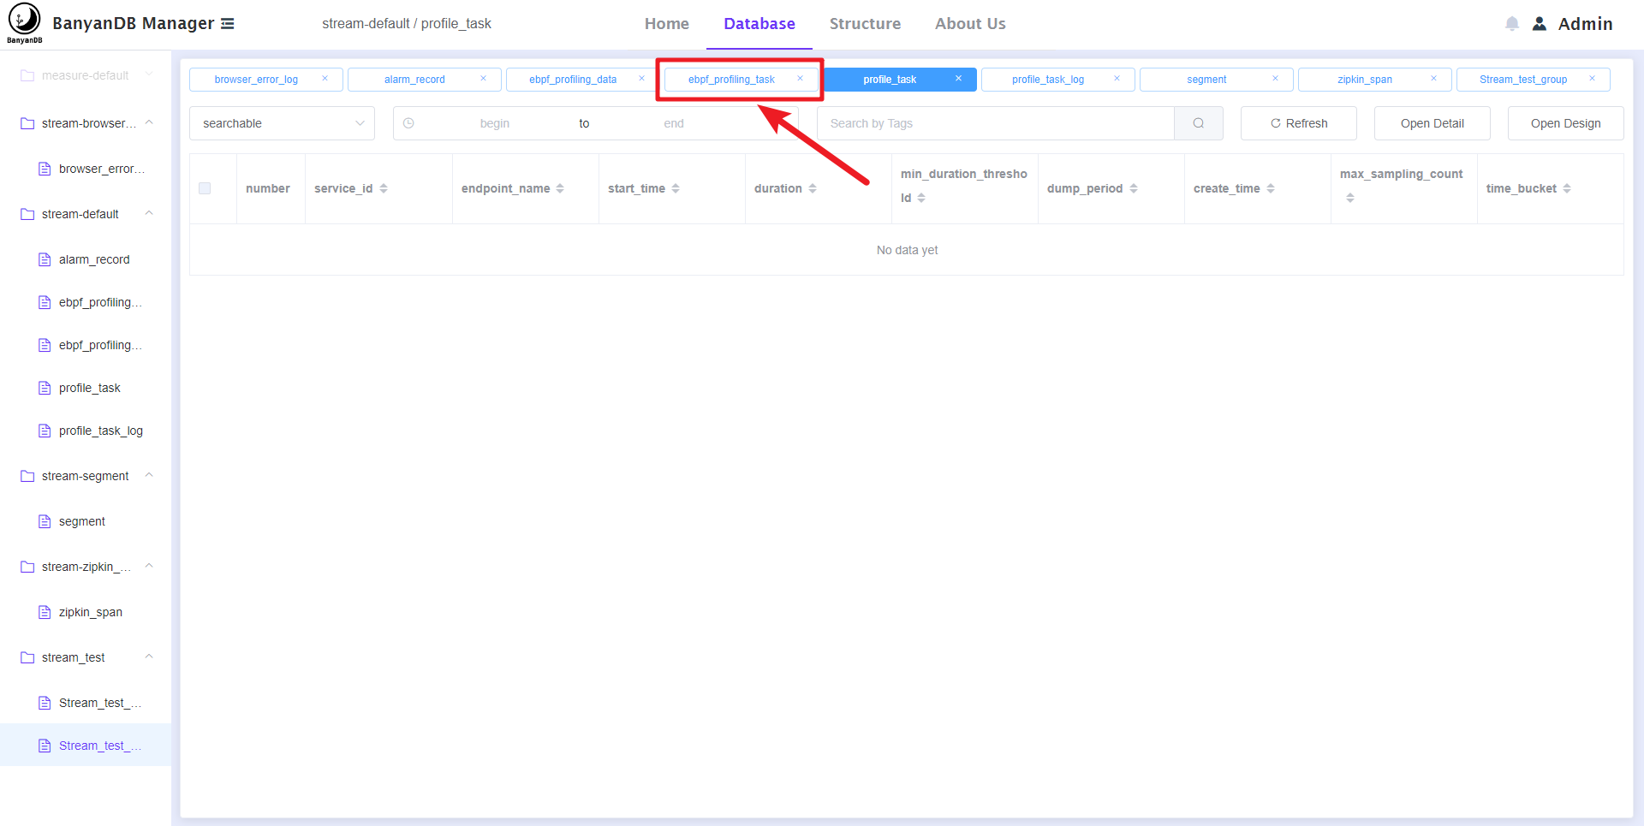Image resolution: width=1644 pixels, height=826 pixels.
Task: Sort by dump_period column
Action: [1134, 188]
